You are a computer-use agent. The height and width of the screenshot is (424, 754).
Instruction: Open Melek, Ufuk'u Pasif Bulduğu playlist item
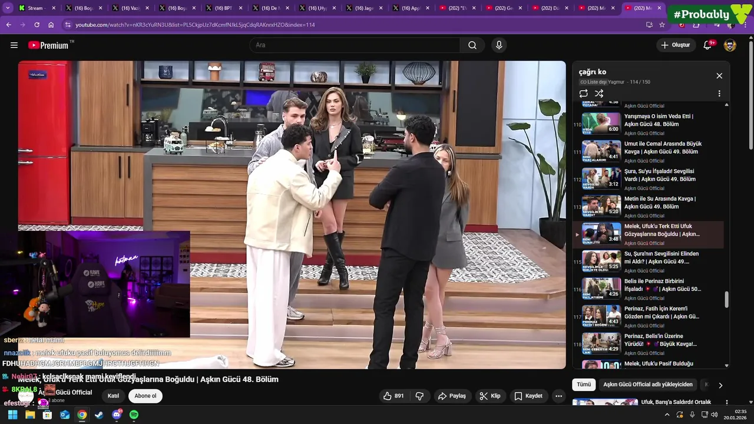coord(648,364)
